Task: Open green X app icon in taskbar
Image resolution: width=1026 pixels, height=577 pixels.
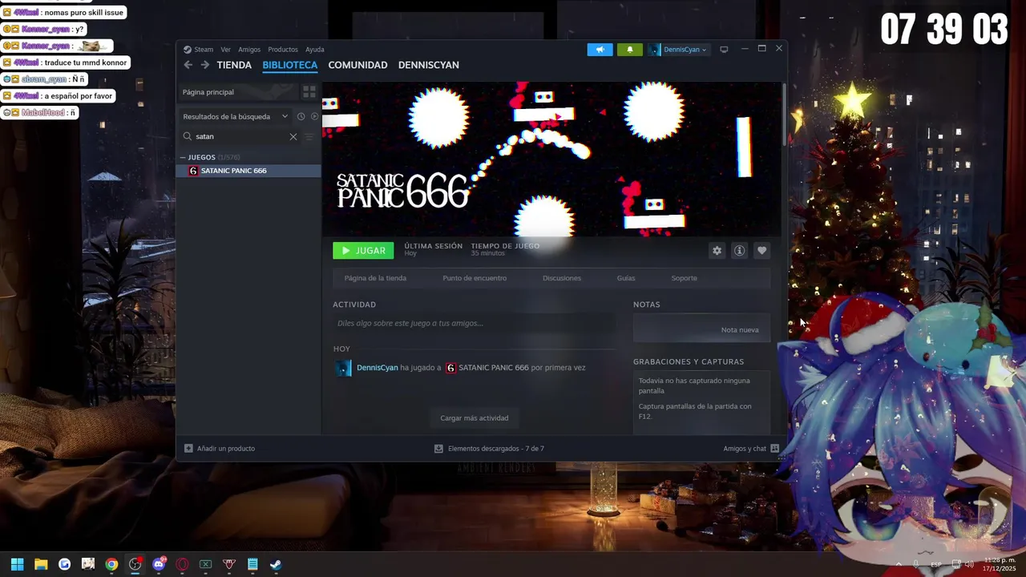Action: (x=205, y=564)
